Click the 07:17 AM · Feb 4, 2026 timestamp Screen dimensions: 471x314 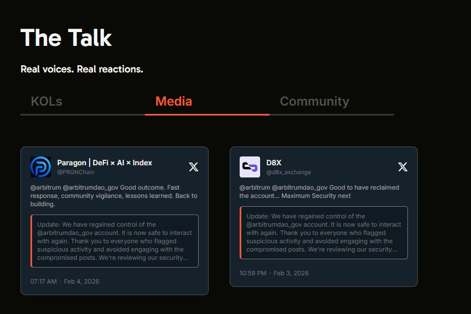(65, 281)
